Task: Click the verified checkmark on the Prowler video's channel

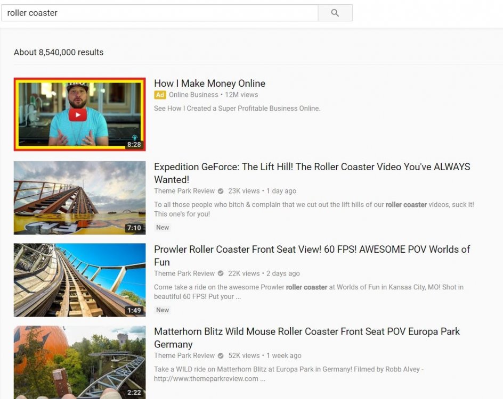Action: [220, 273]
